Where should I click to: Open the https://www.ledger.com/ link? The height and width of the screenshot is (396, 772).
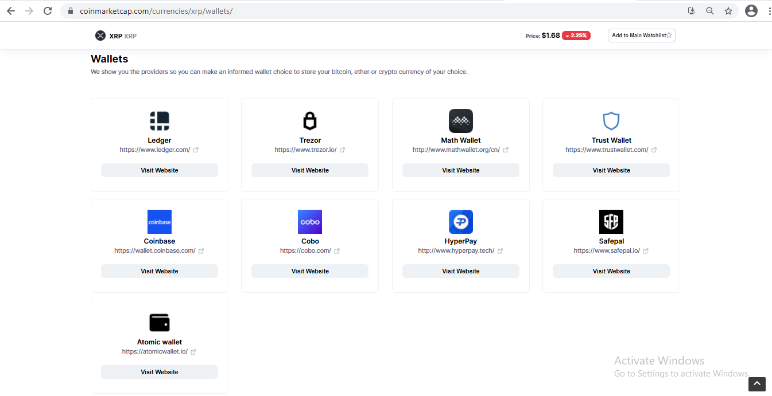click(155, 150)
